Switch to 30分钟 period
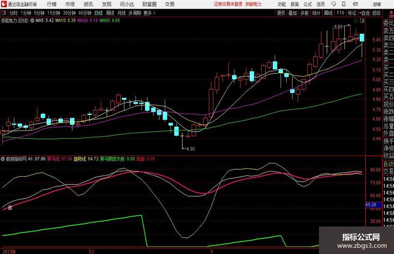This screenshot has width=394, height=254. coord(69,13)
